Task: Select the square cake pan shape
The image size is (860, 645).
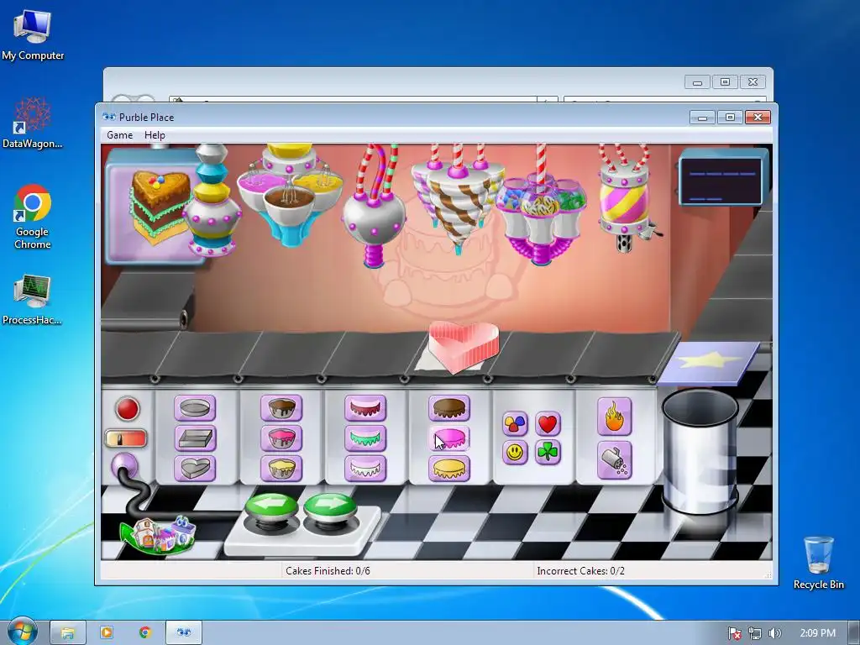Action: click(x=195, y=438)
